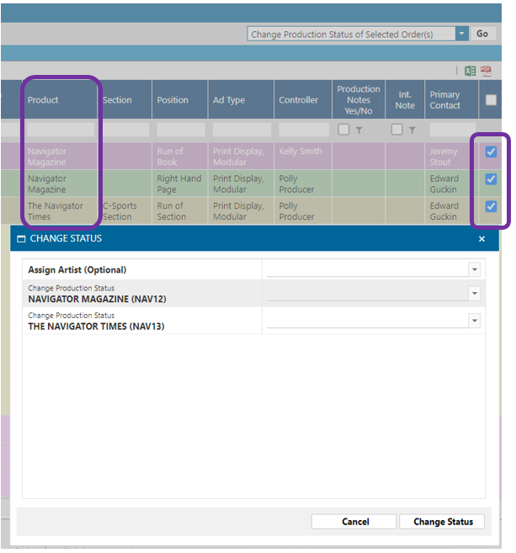516x553 pixels.
Task: Export the grid to Excel
Action: (x=471, y=72)
